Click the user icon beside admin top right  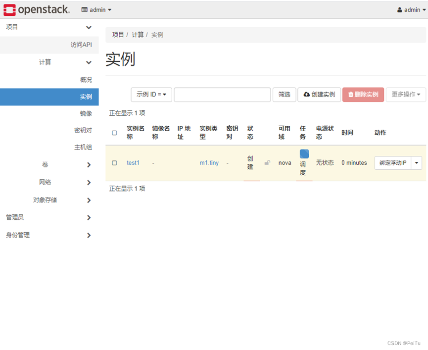(x=399, y=9)
